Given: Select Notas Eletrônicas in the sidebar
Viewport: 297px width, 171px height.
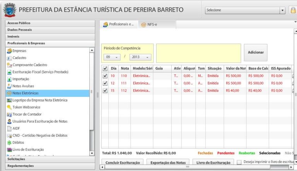Looking at the screenshot, I should click(x=25, y=93).
